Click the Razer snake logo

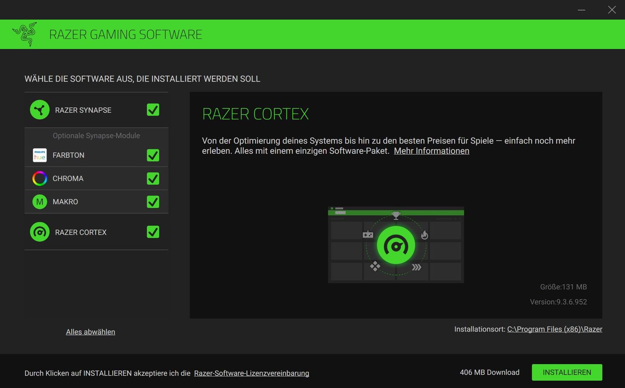tap(25, 34)
